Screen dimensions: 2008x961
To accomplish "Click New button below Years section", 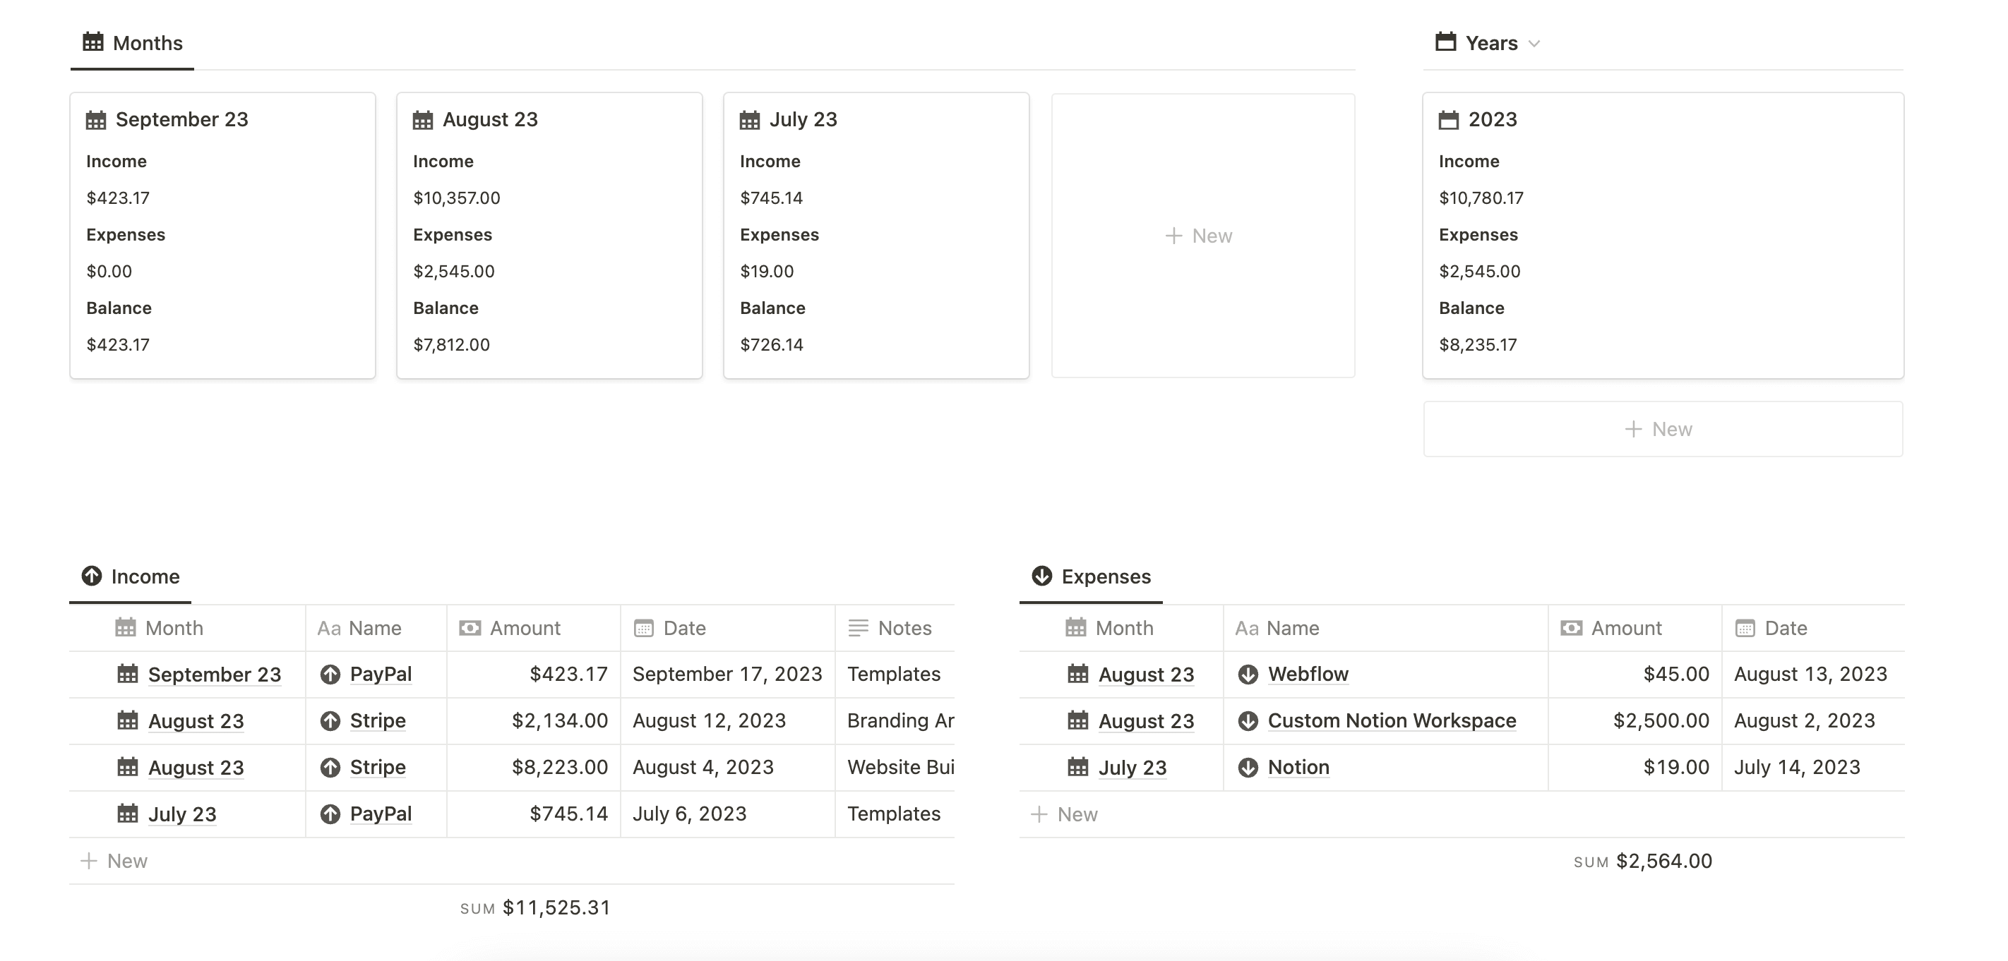I will click(1660, 428).
